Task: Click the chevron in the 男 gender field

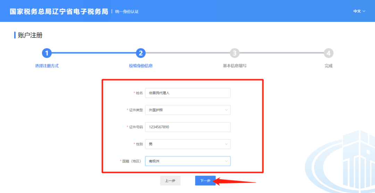Action: [226, 144]
